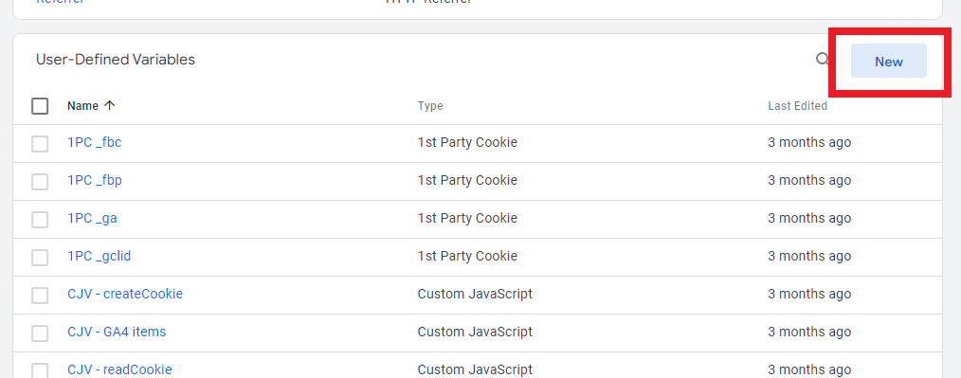Viewport: 961px width, 378px height.
Task: Sort the table by Type column
Action: 430,106
